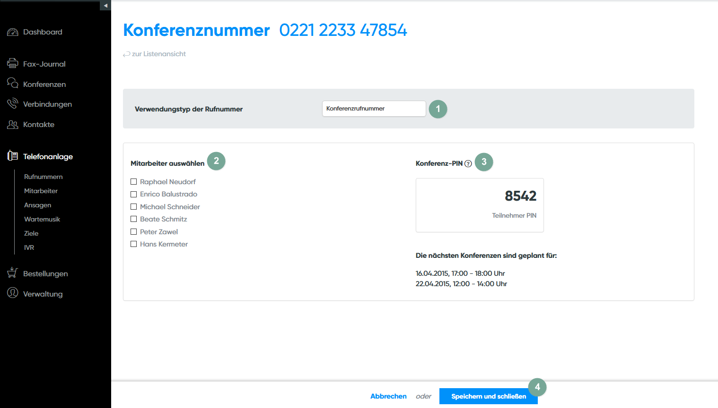Click the Dashboard gauge icon

(x=13, y=32)
